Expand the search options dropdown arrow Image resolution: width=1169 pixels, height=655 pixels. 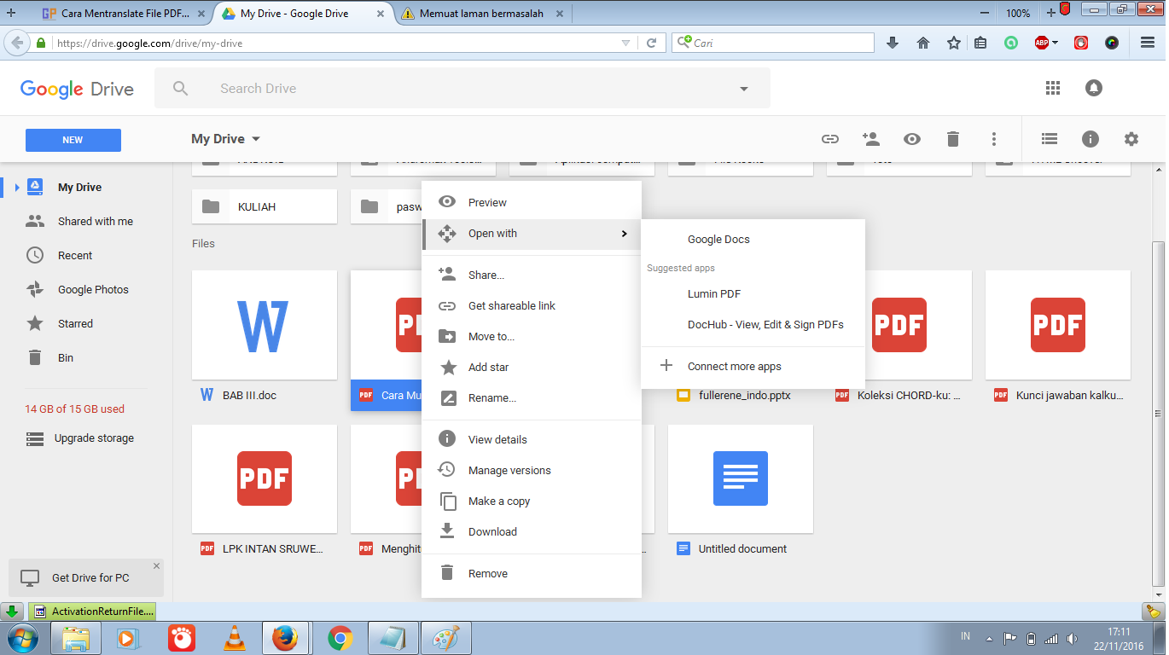tap(744, 89)
